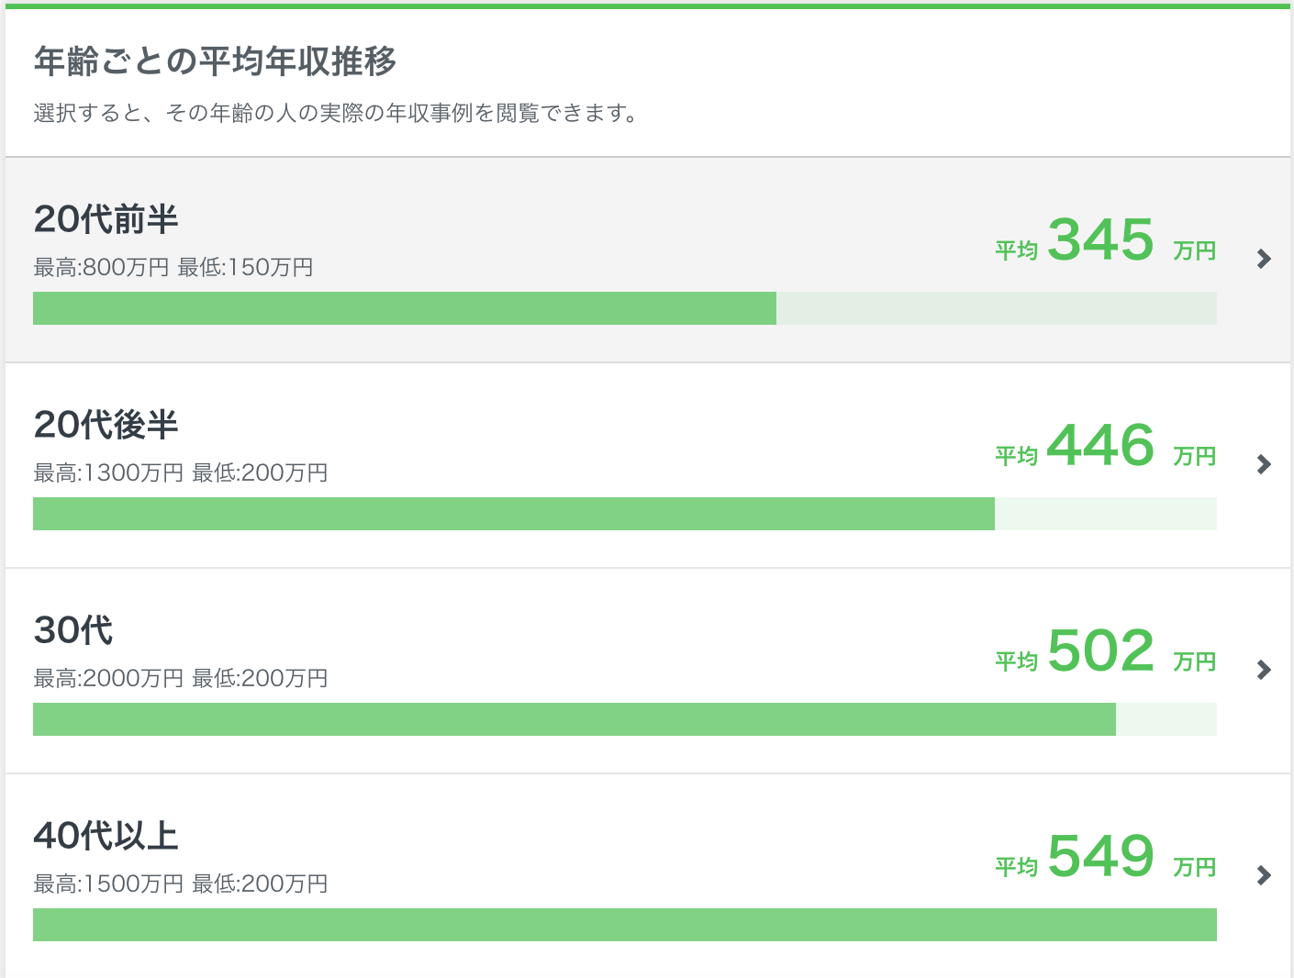Click the chevron arrow for 30代 row

pos(1264,670)
